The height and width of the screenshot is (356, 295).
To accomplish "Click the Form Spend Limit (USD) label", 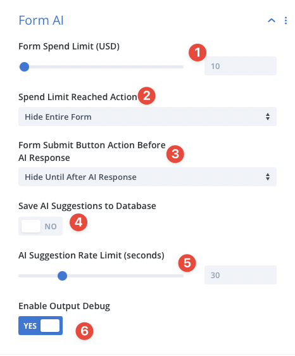I will (x=69, y=46).
